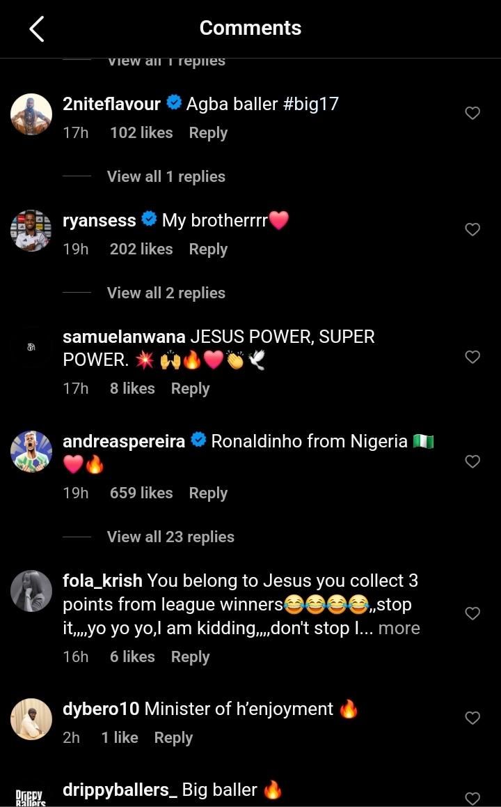Viewport: 501px width, 807px height.
Task: Like 2niteflavour's Agba baller comment
Action: (472, 113)
